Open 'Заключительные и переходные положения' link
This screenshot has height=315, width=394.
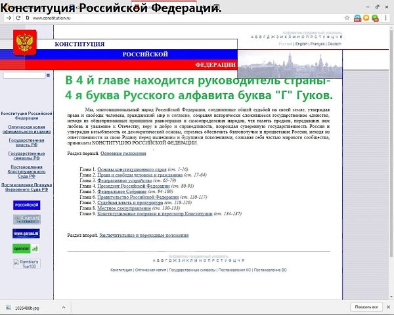click(x=144, y=234)
